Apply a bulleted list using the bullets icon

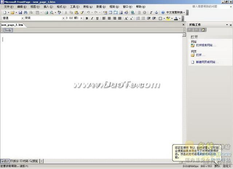[143, 18]
